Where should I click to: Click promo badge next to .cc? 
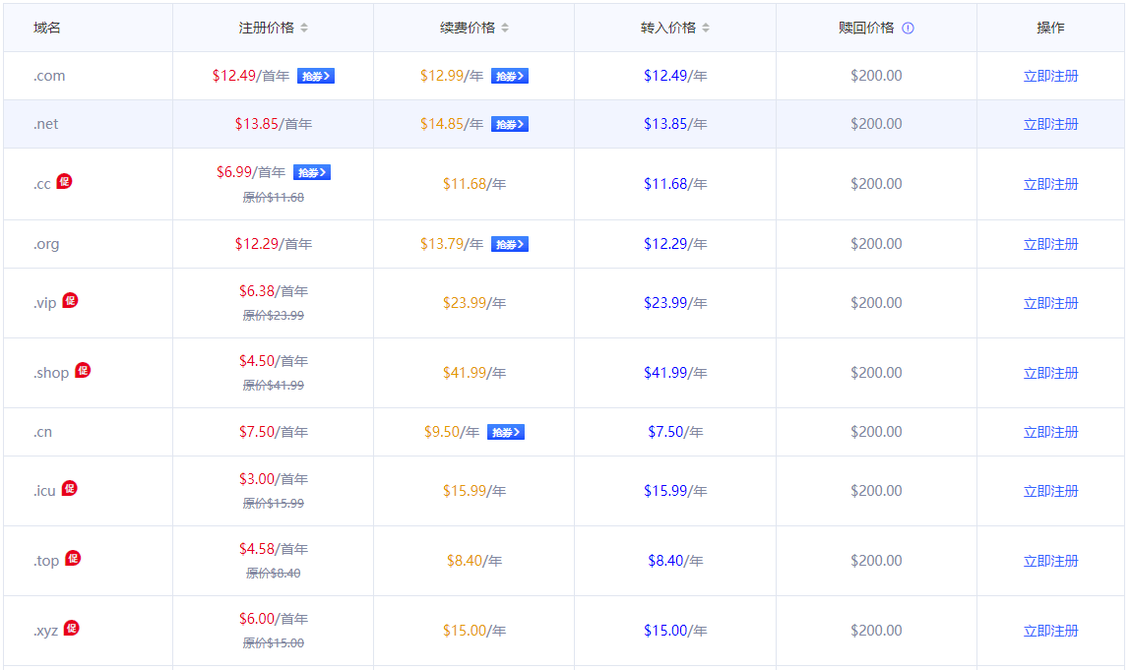[x=64, y=181]
